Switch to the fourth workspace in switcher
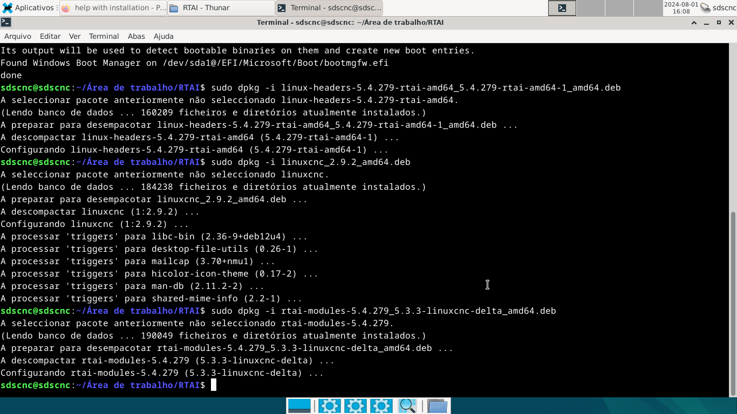This screenshot has height=414, width=737. (x=647, y=8)
